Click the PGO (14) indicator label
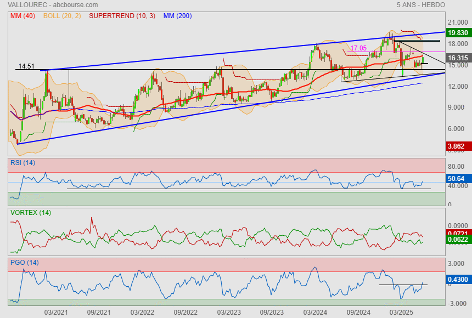This screenshot has width=472, height=318. [x=24, y=263]
